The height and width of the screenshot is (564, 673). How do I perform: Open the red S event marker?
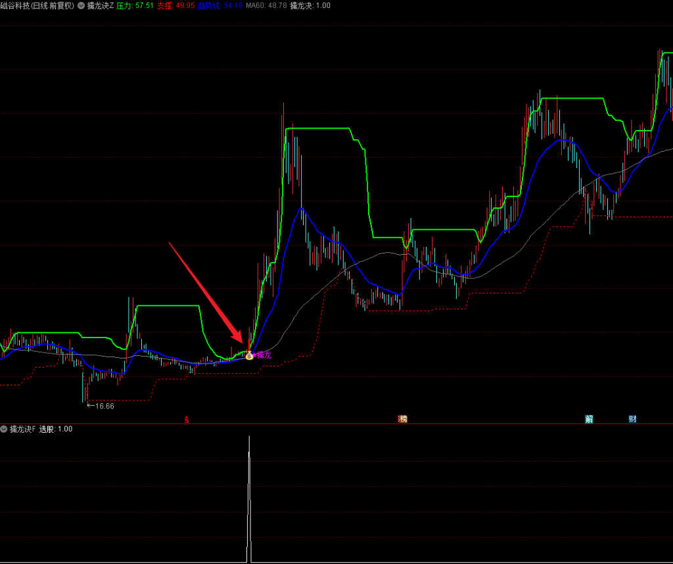tap(187, 420)
